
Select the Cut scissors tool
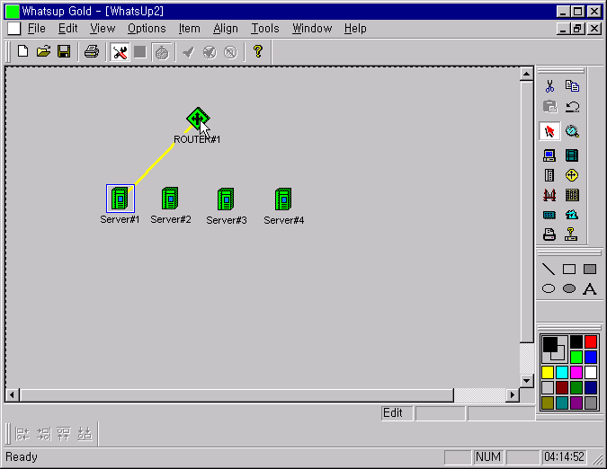tap(549, 86)
